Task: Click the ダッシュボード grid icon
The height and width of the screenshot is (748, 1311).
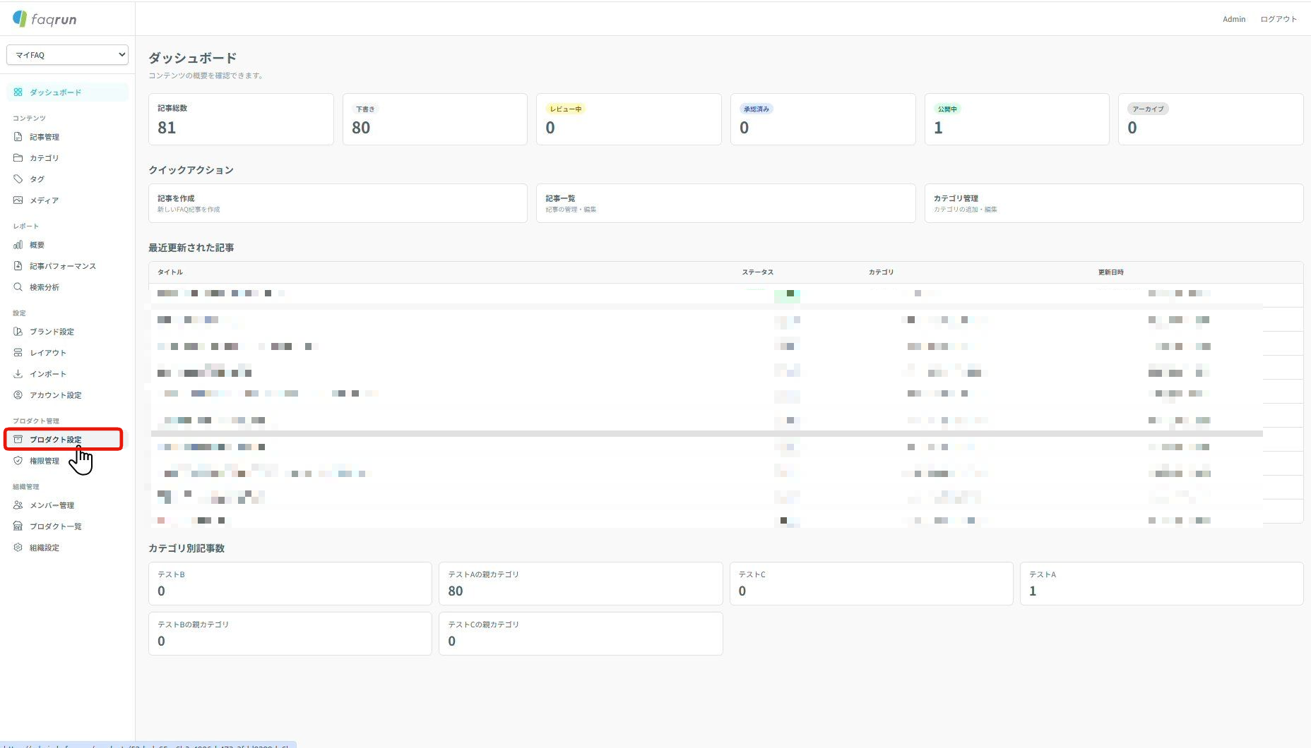Action: 18,92
